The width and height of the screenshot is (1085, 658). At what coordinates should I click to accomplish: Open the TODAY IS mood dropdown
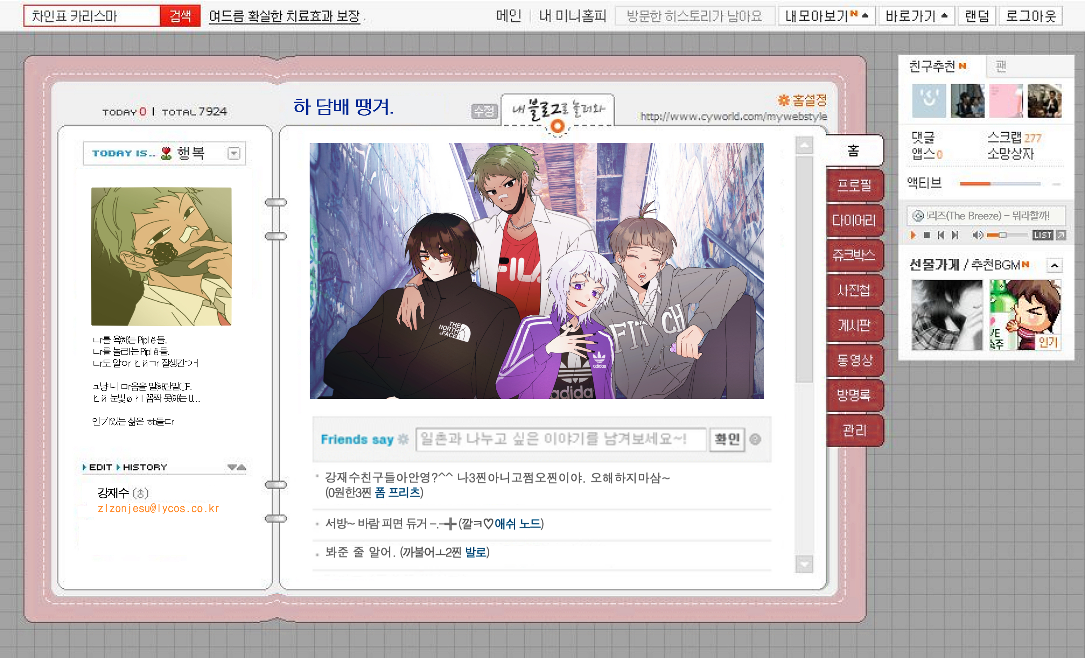click(x=234, y=153)
